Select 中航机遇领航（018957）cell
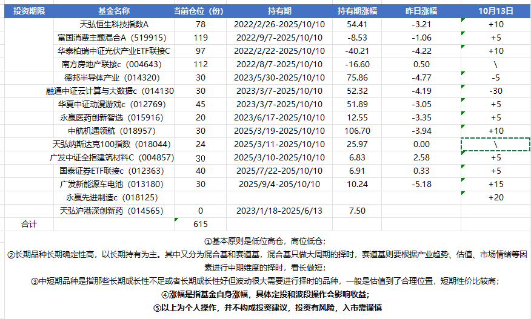The image size is (531, 319). click(114, 131)
